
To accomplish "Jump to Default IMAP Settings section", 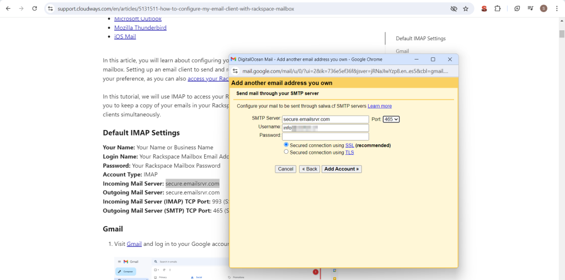I will tap(420, 39).
